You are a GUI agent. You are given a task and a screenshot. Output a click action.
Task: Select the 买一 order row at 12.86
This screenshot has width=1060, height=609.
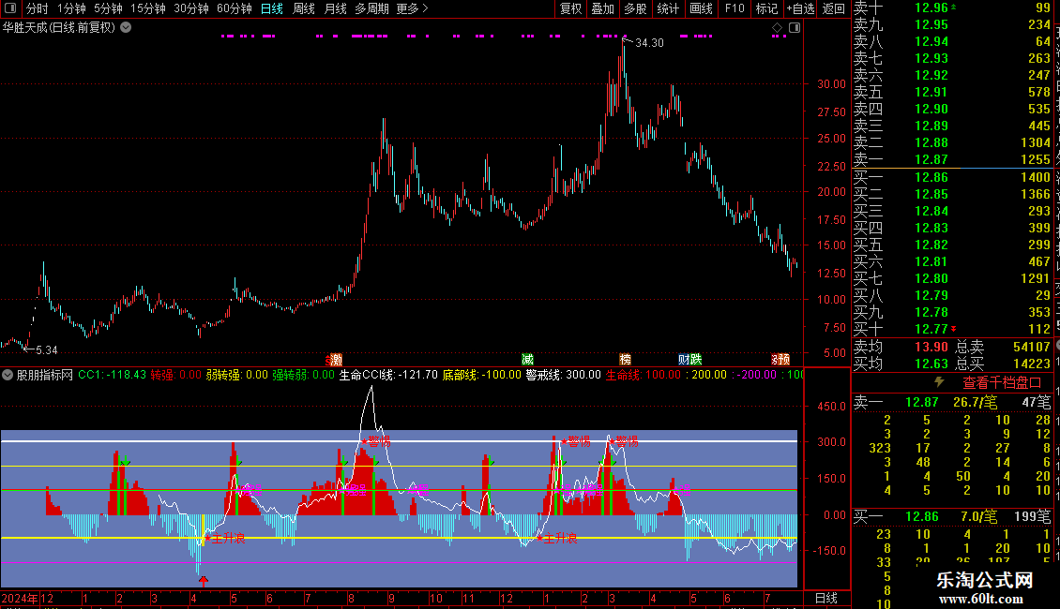tap(952, 177)
